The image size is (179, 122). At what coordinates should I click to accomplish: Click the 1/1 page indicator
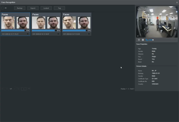pyautogui.click(x=11, y=89)
